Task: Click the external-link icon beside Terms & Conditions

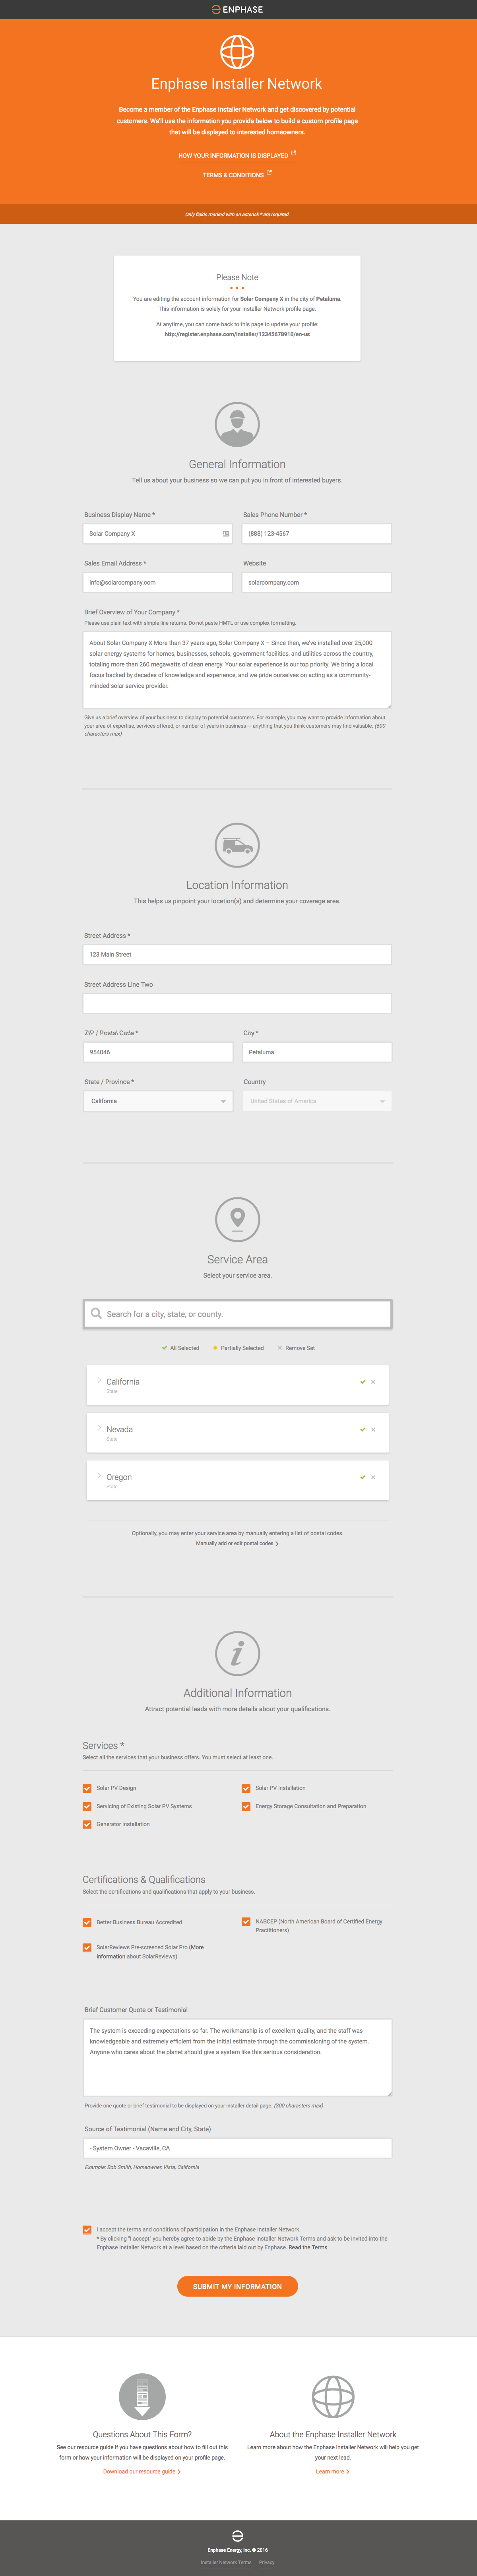Action: [269, 173]
